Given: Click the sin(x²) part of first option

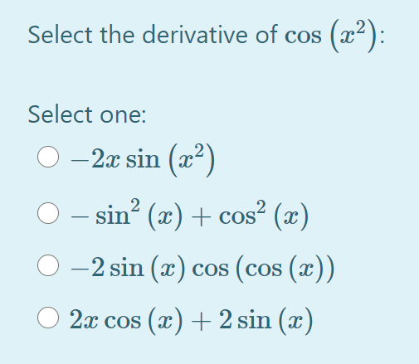Looking at the screenshot, I should click(171, 160).
